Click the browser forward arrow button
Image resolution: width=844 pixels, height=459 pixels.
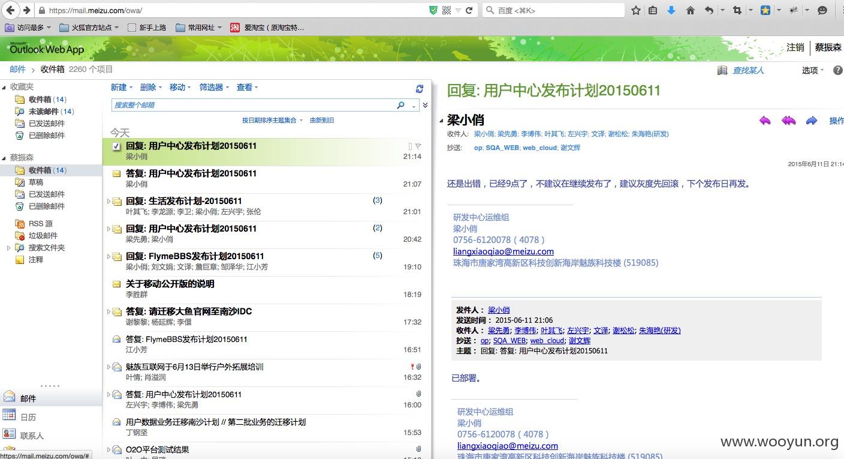(26, 10)
